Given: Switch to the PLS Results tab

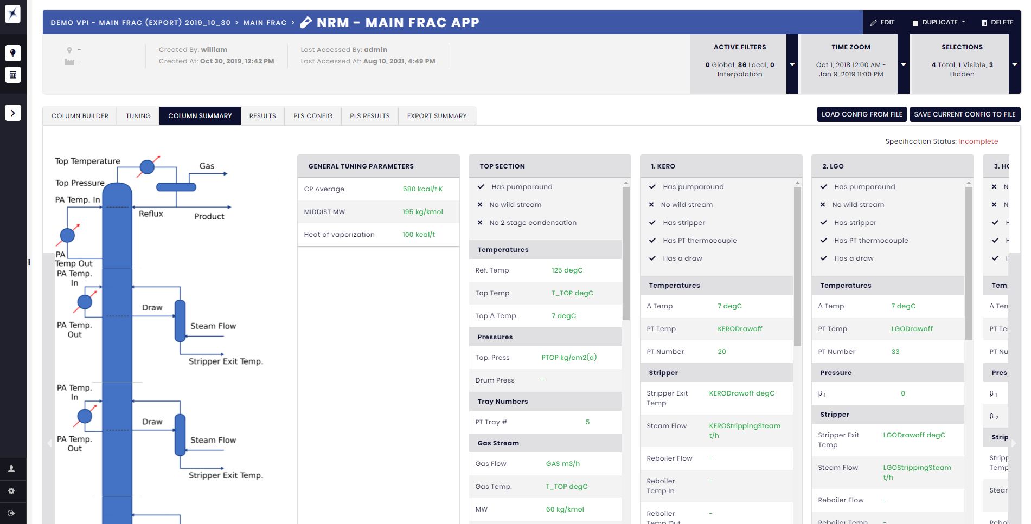Looking at the screenshot, I should 369,116.
